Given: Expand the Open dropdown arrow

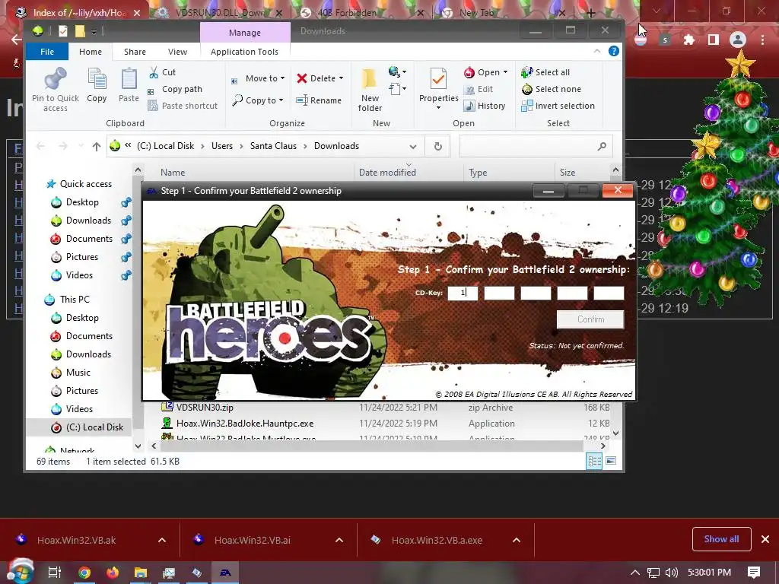Looking at the screenshot, I should click(x=505, y=72).
